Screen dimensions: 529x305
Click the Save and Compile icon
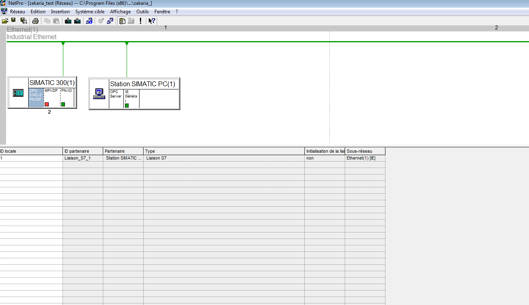tap(23, 21)
